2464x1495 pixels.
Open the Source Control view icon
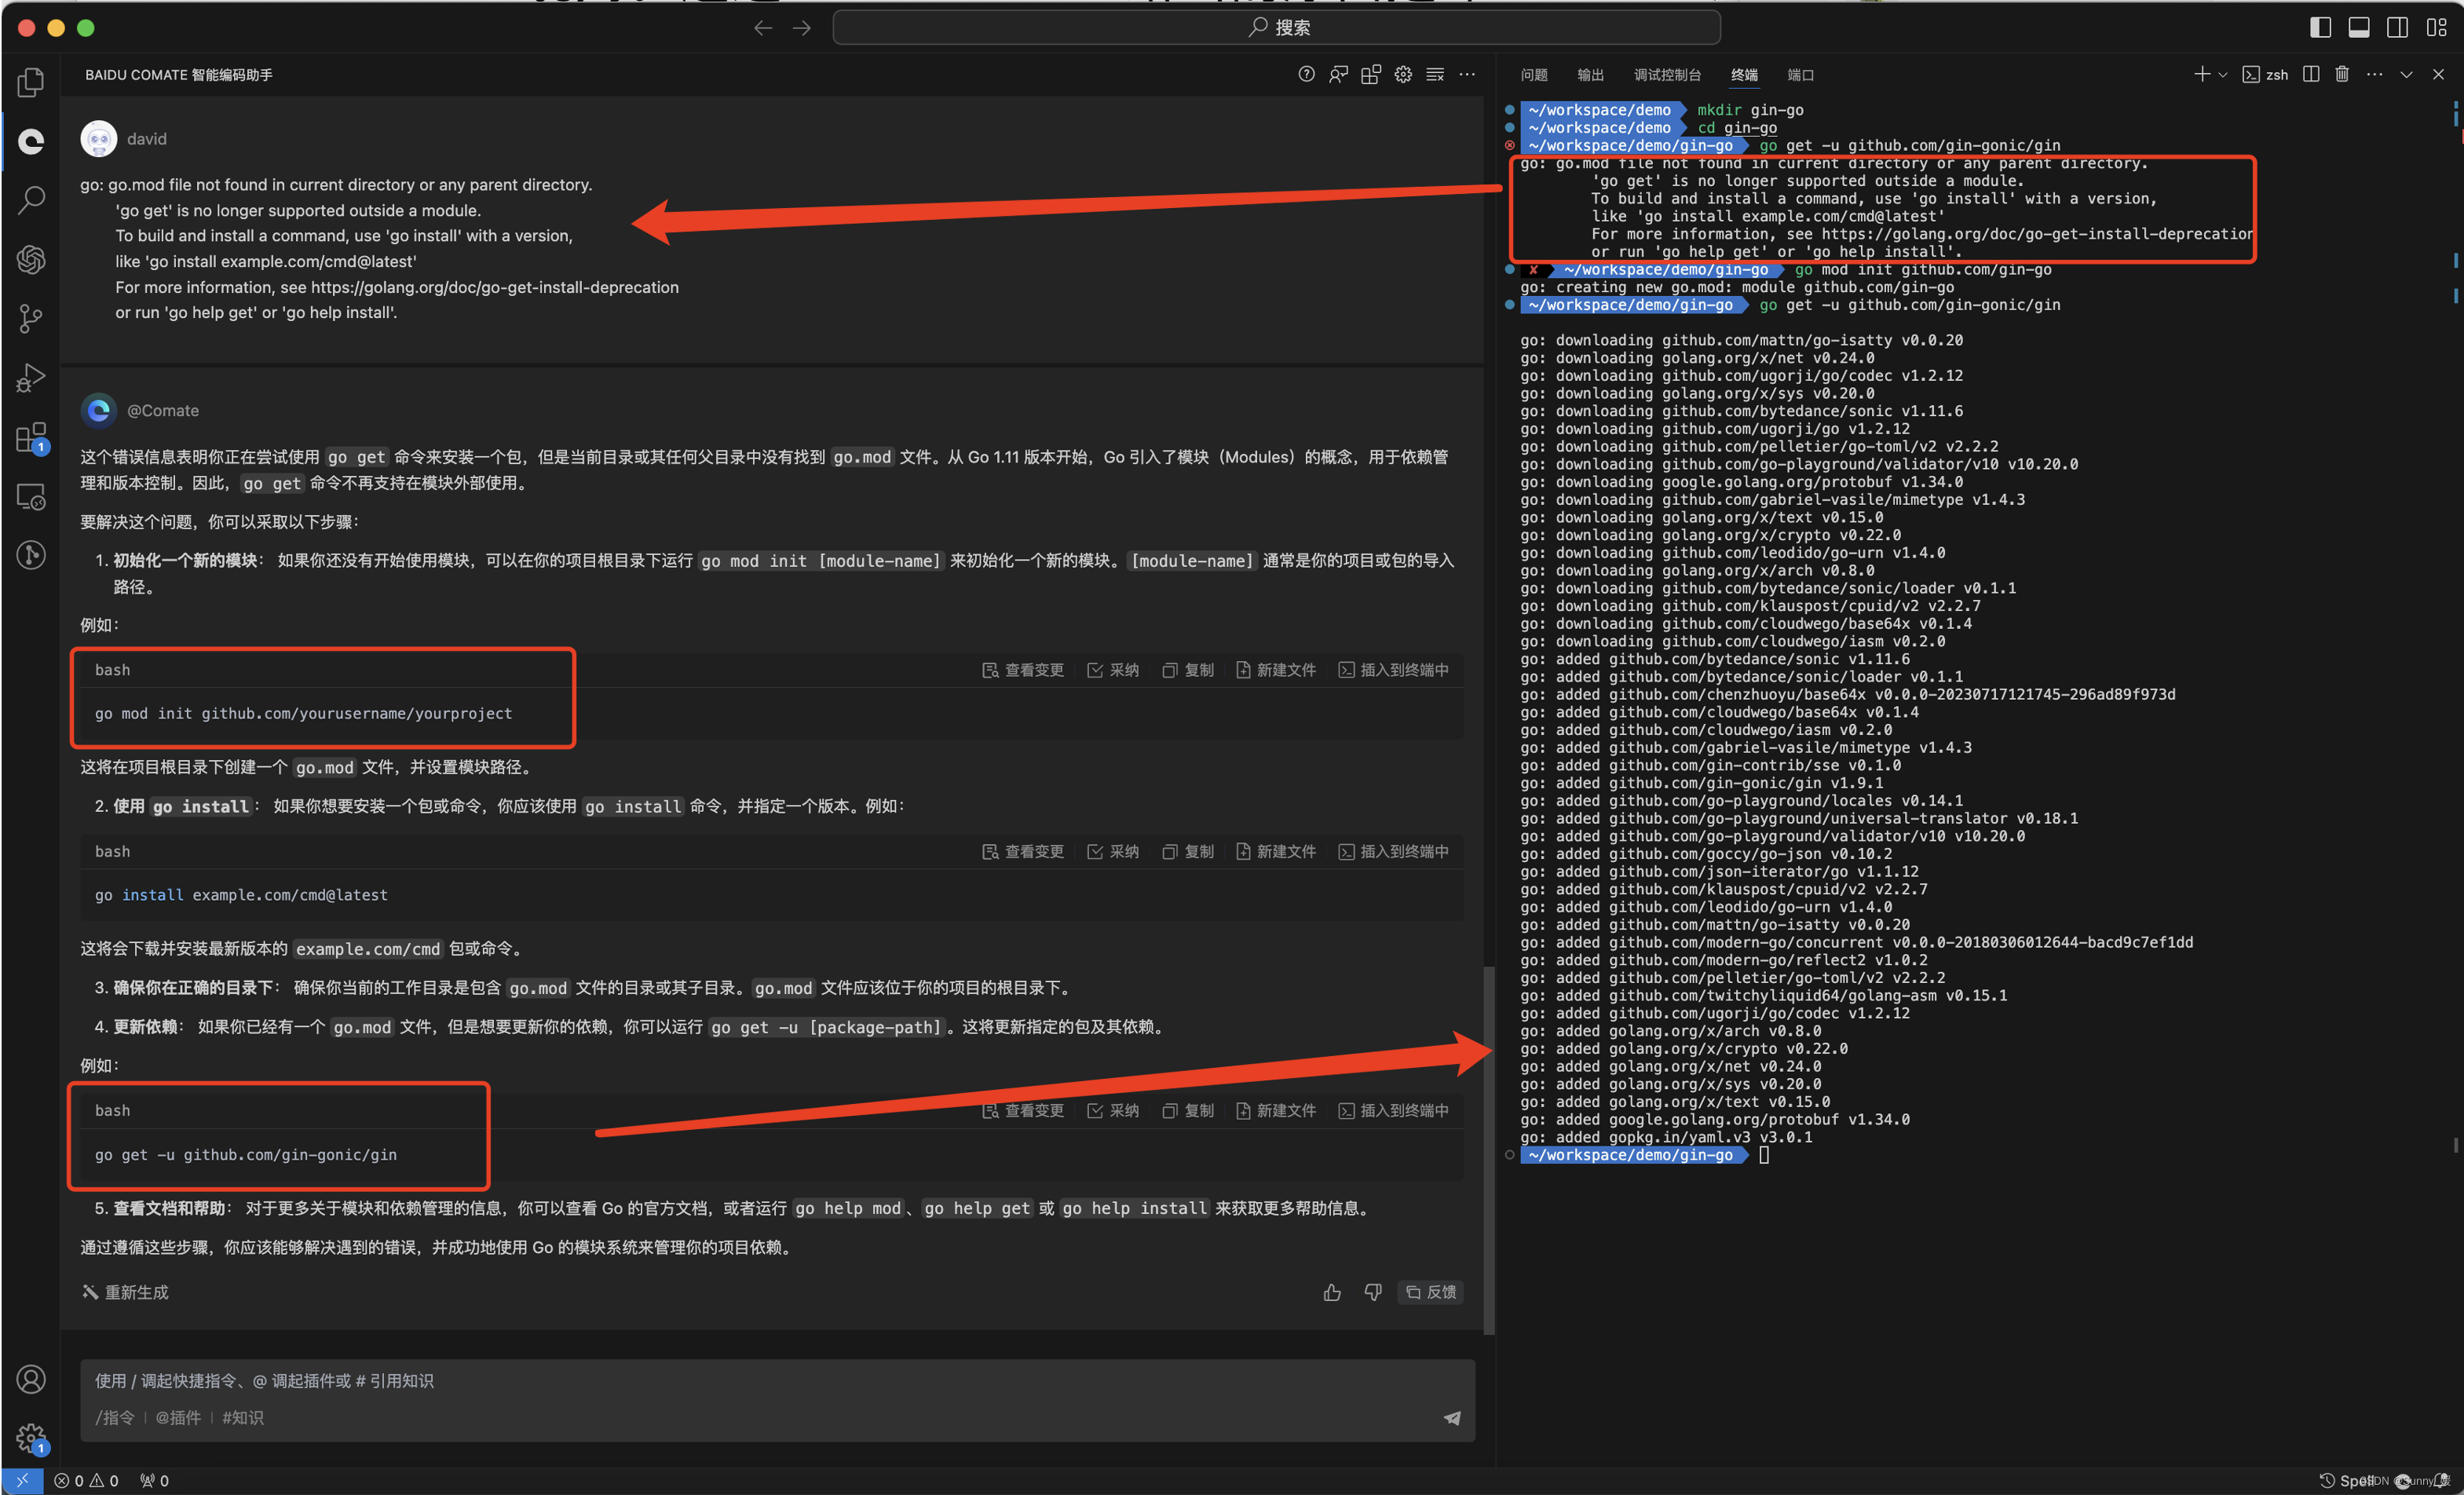31,318
